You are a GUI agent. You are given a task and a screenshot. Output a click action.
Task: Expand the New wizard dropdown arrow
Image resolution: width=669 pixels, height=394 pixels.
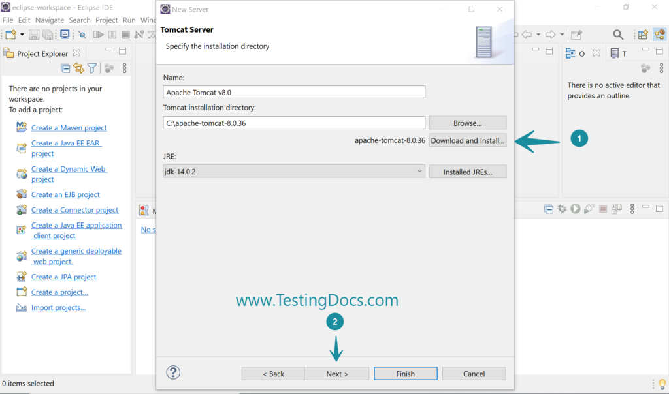click(22, 35)
